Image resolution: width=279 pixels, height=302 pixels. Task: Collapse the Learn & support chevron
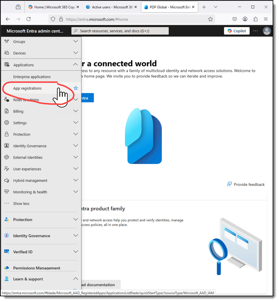click(76, 279)
